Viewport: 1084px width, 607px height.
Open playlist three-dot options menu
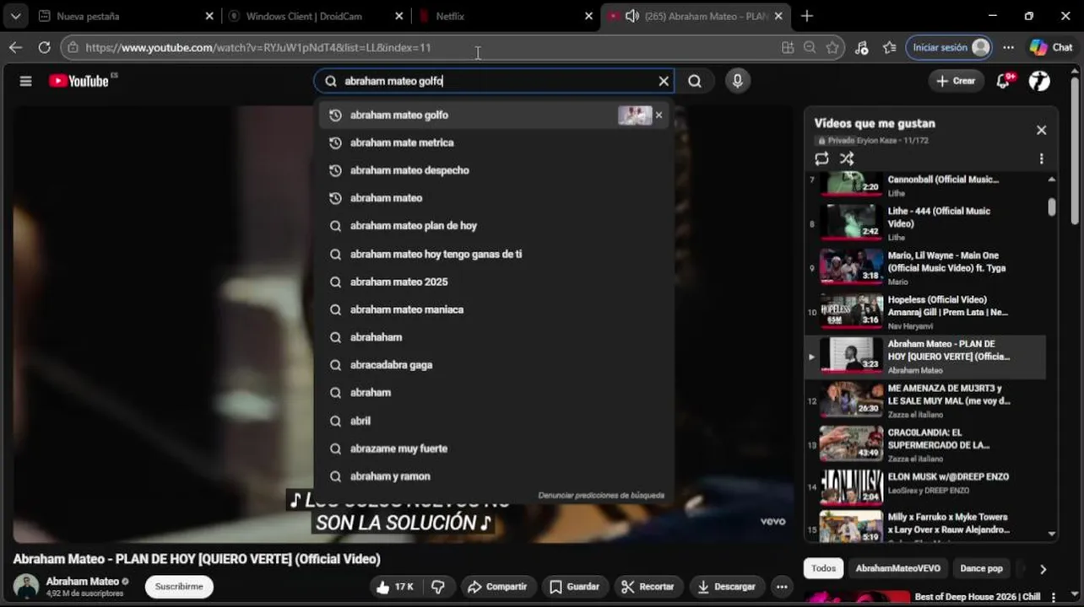pyautogui.click(x=1041, y=158)
